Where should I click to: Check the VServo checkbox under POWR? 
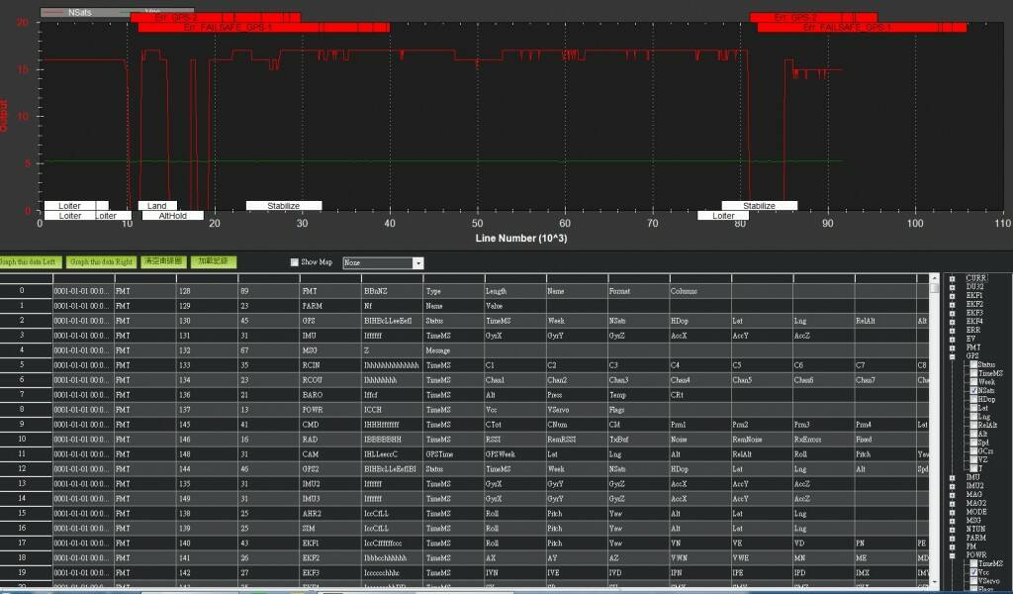pyautogui.click(x=973, y=581)
